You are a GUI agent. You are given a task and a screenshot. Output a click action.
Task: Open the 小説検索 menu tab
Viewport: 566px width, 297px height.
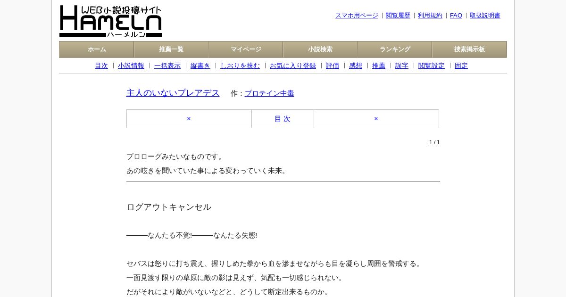[x=320, y=49]
